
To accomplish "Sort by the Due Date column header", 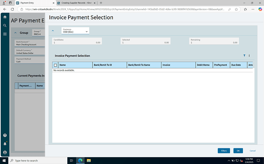I will [239, 65].
